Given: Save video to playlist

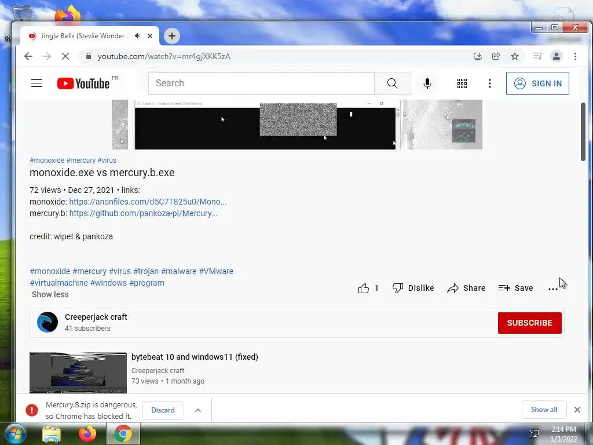Looking at the screenshot, I should coord(515,289).
